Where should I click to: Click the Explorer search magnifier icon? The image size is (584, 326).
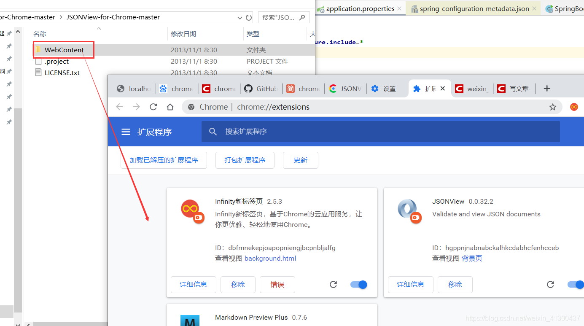302,17
